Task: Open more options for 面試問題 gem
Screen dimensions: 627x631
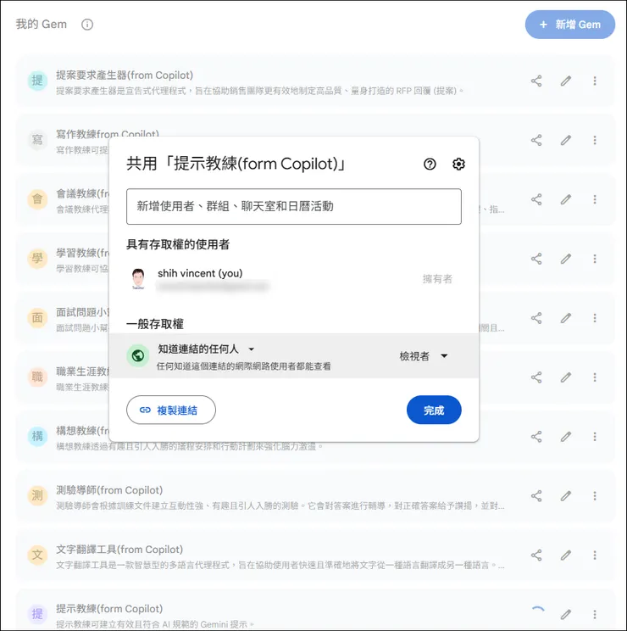Action: [595, 318]
